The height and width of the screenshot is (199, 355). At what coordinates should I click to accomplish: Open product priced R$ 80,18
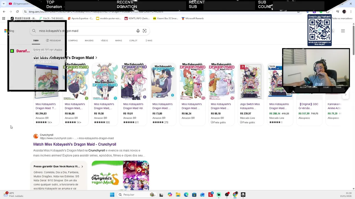coord(222,94)
